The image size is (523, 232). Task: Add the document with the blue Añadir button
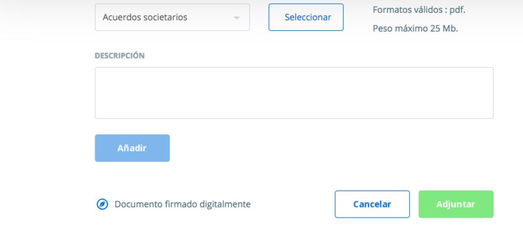pos(132,148)
